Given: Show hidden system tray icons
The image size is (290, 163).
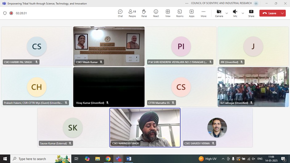Looking at the screenshot, I should (x=223, y=159).
